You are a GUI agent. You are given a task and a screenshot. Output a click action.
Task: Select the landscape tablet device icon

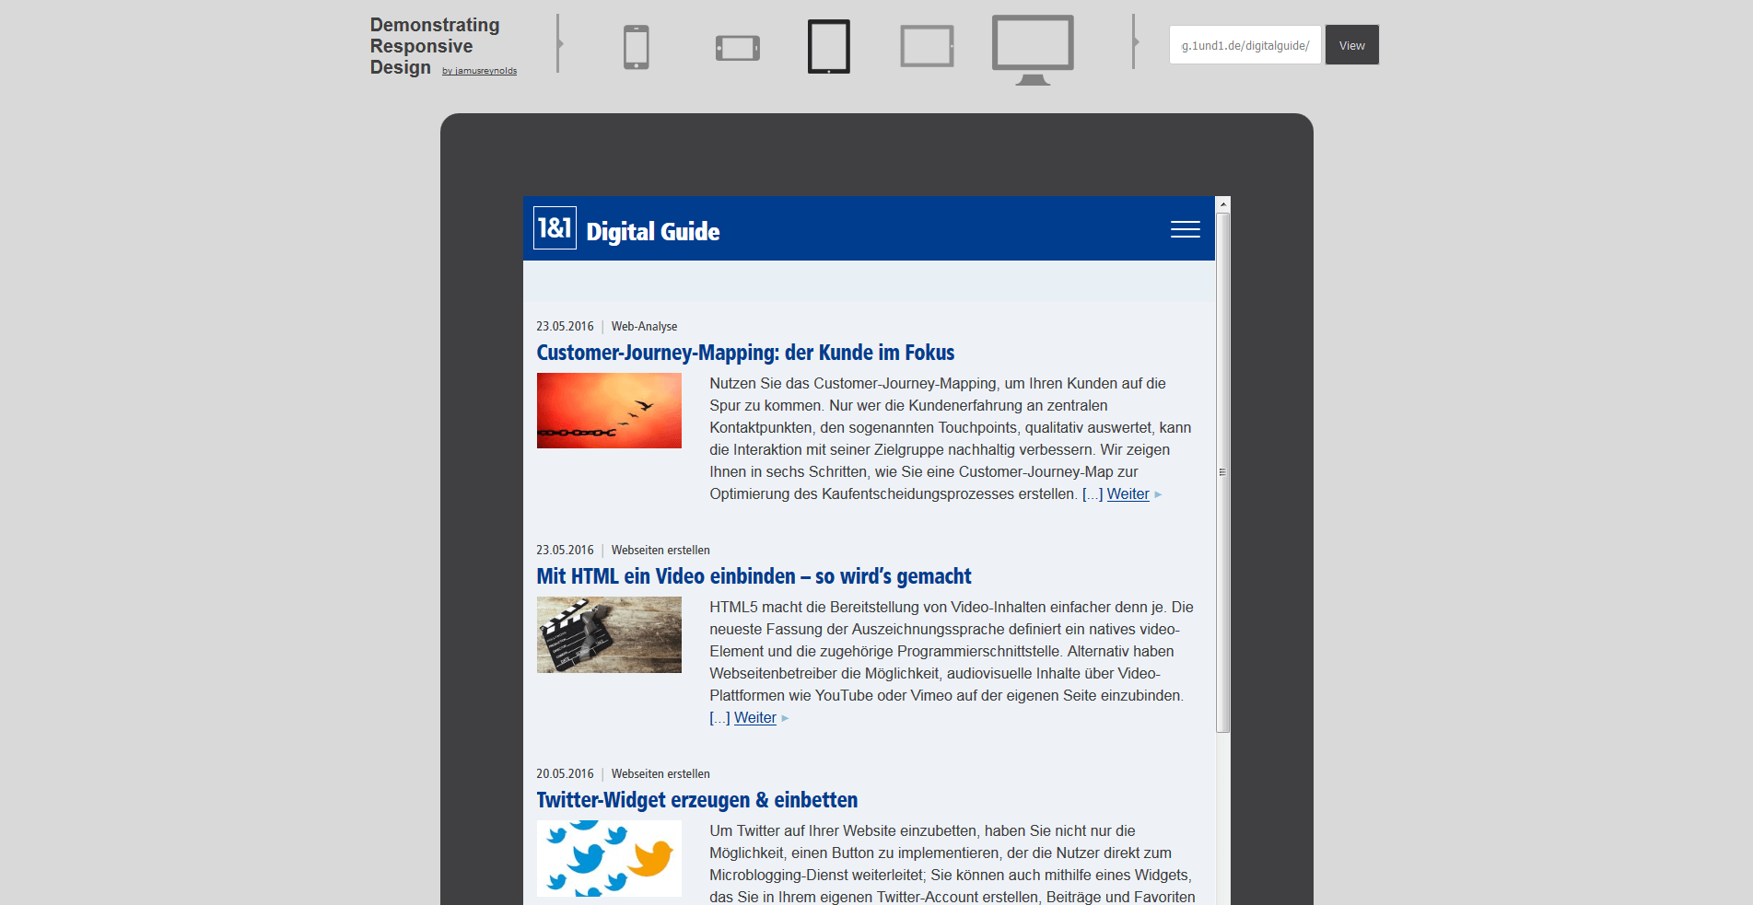(x=927, y=47)
